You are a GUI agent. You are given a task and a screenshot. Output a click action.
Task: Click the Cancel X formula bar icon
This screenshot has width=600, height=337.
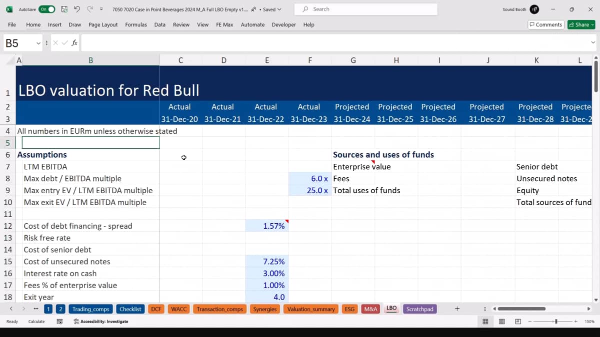[55, 43]
